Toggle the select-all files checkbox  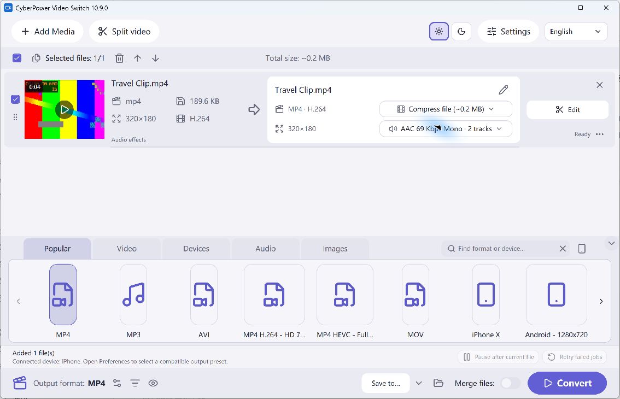click(17, 58)
